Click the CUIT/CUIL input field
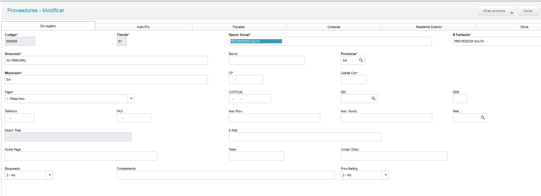Image resolution: width=541 pixels, height=196 pixels. pyautogui.click(x=250, y=99)
